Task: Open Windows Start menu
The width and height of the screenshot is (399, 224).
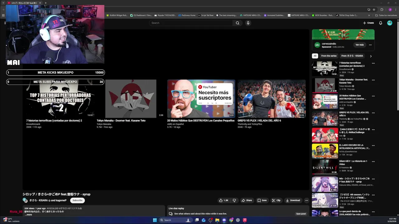Action: pos(155,220)
